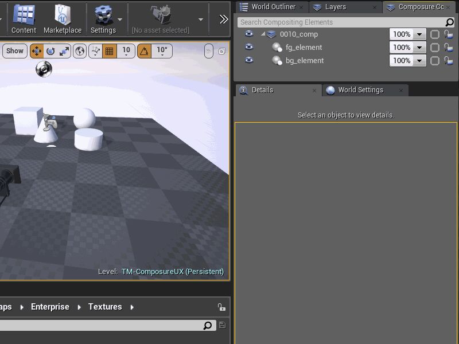459x344 pixels.
Task: Enable grid snapping in the viewport
Action: [x=108, y=51]
